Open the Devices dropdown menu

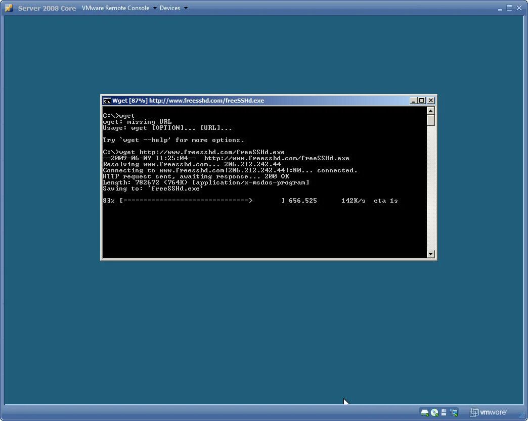pyautogui.click(x=173, y=8)
